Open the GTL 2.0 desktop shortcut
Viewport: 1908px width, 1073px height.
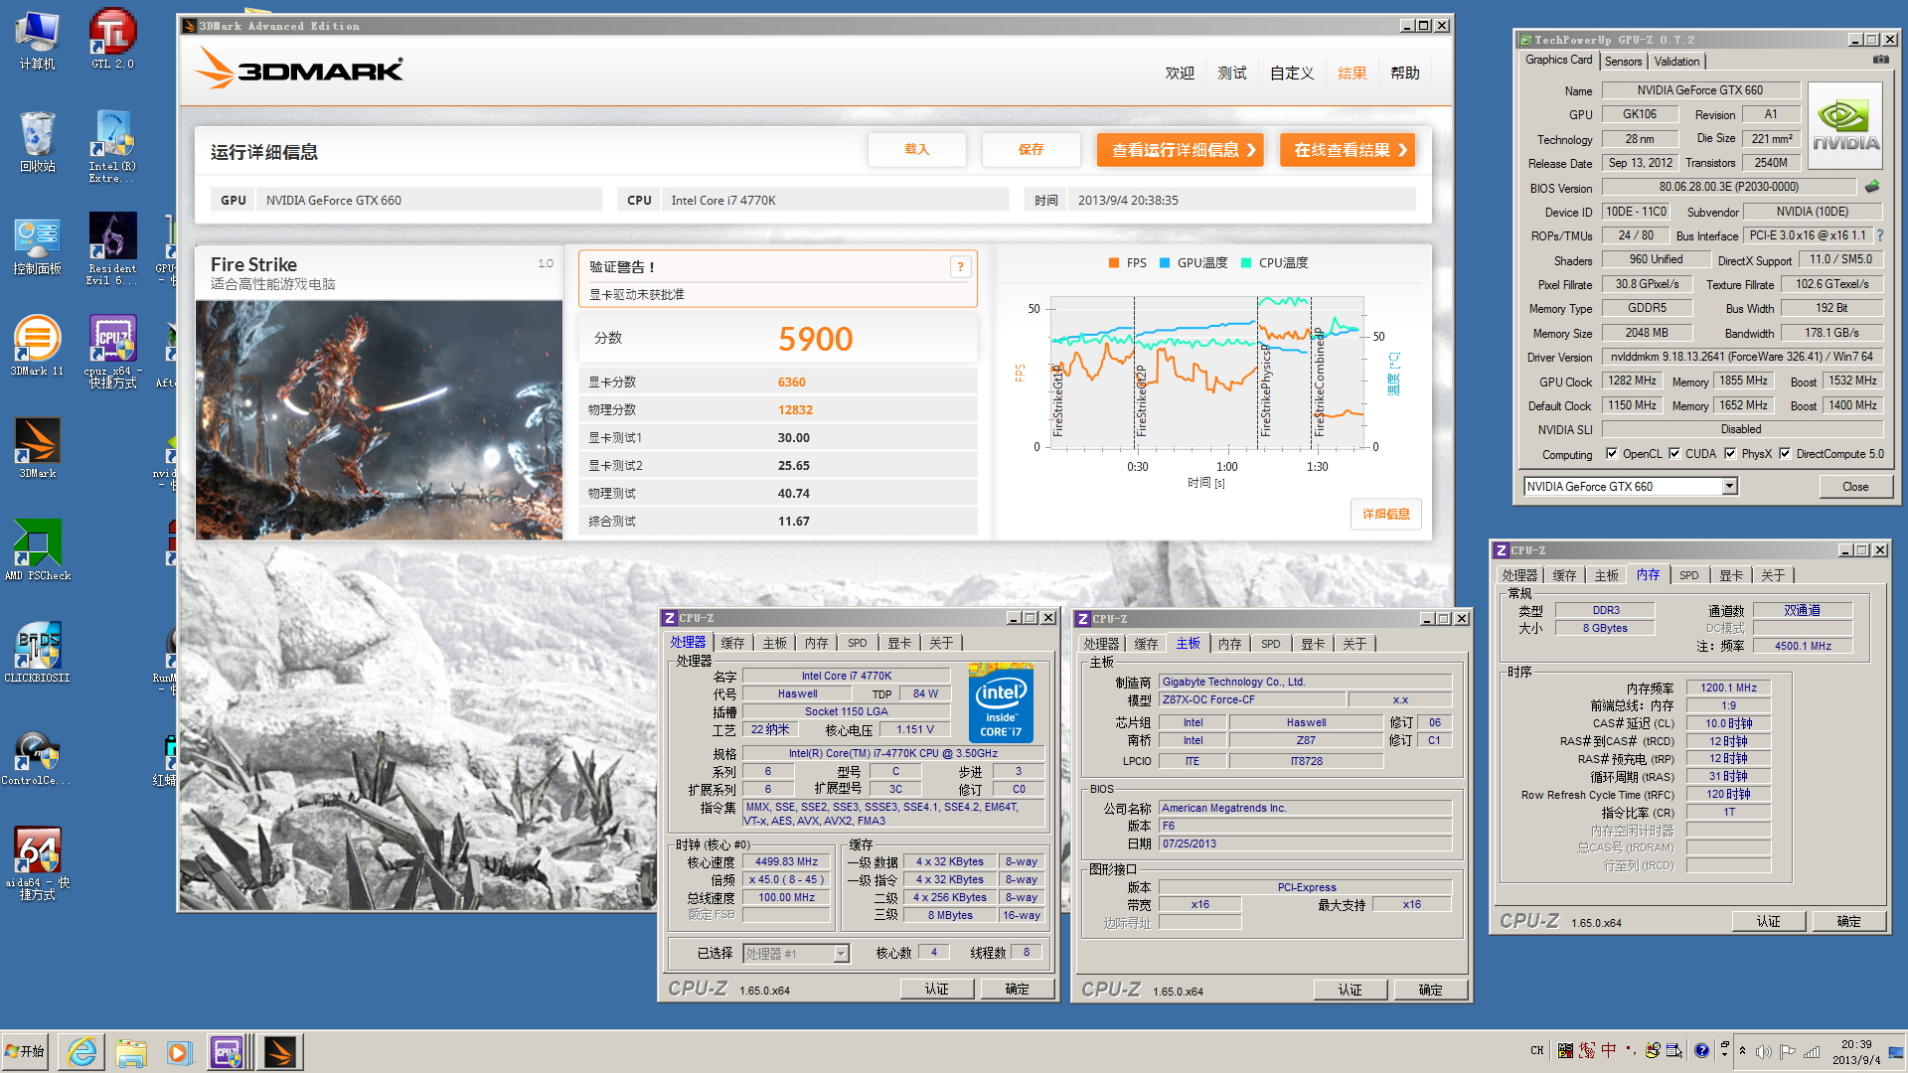[x=112, y=41]
